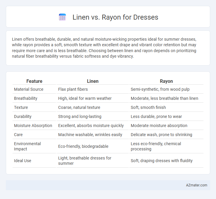Click 'Moderate moisture absorption' cell
The image size is (216, 199).
pyautogui.click(x=159, y=126)
